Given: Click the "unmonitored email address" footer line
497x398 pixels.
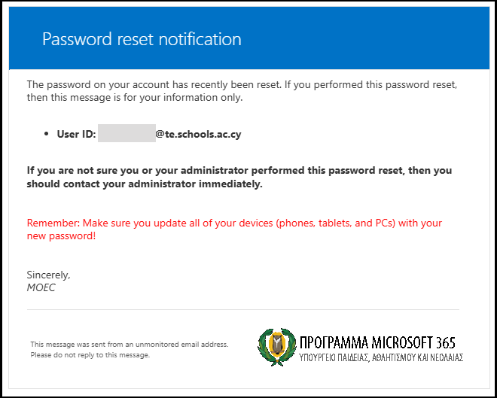Looking at the screenshot, I should (129, 345).
